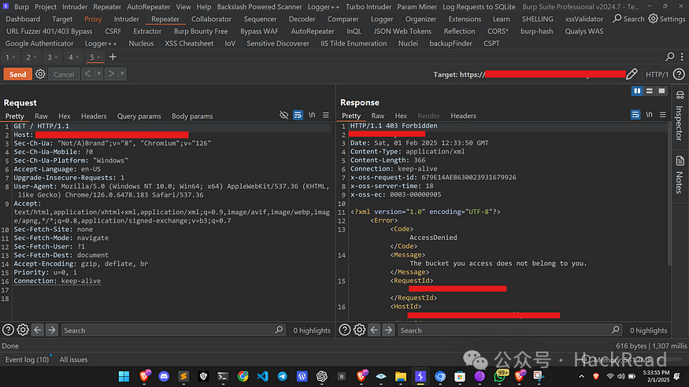Go forward to the next request in history
The width and height of the screenshot is (689, 387).
click(x=111, y=74)
